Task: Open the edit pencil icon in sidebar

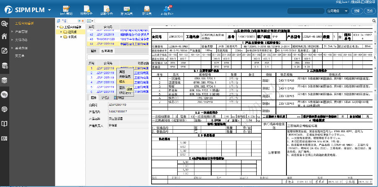Action: click(x=5, y=51)
